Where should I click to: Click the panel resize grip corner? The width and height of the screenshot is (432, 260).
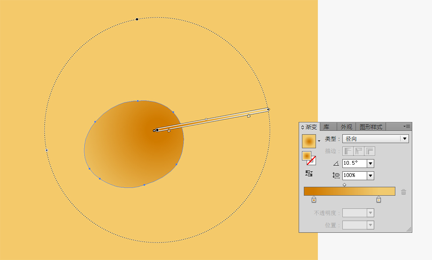point(409,229)
